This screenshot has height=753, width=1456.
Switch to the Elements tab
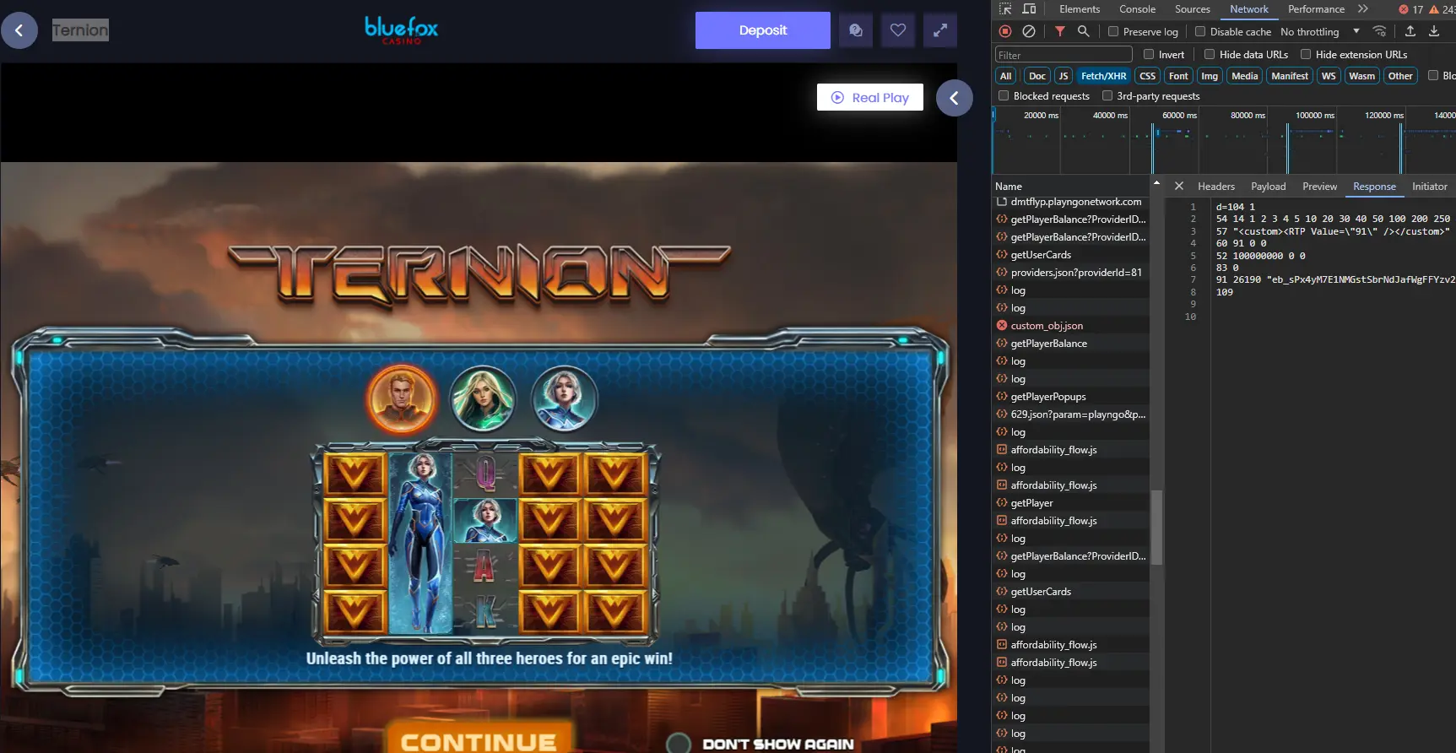[1080, 9]
